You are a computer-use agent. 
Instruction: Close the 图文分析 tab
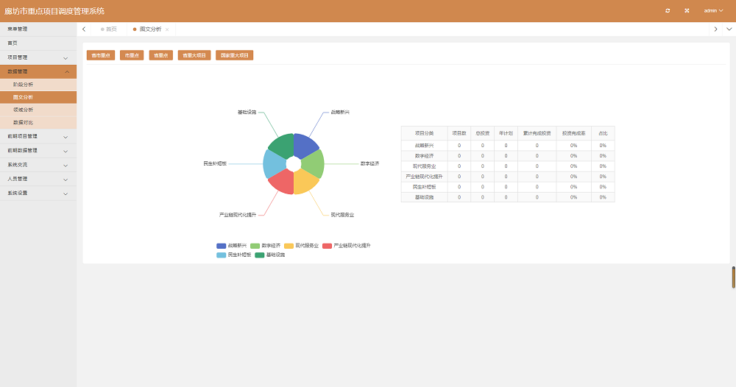[167, 29]
